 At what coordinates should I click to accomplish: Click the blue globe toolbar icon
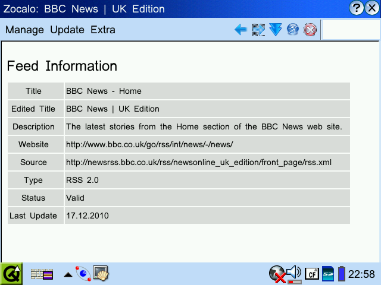pos(292,30)
